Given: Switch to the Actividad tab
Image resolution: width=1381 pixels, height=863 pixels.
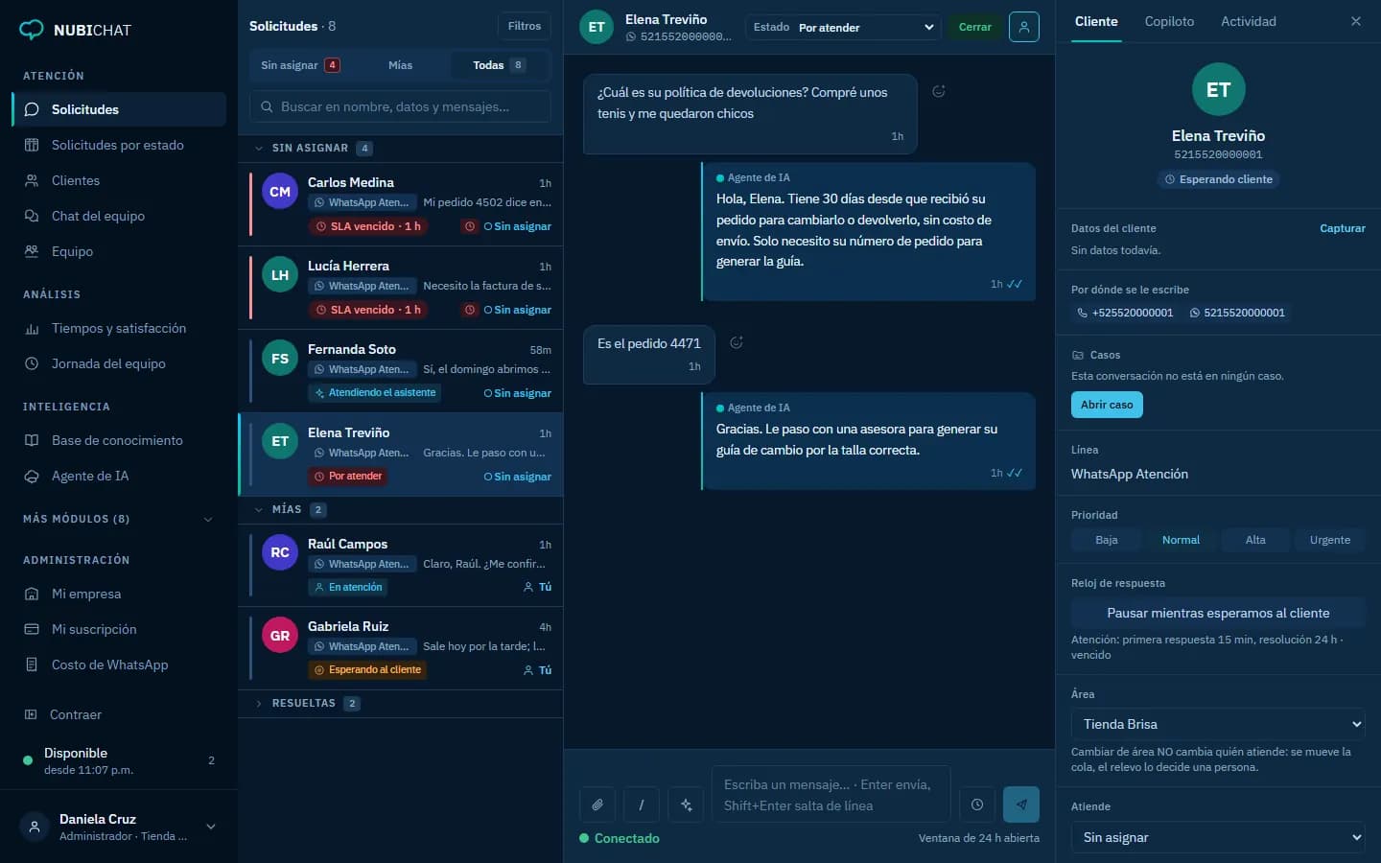Looking at the screenshot, I should 1249,21.
